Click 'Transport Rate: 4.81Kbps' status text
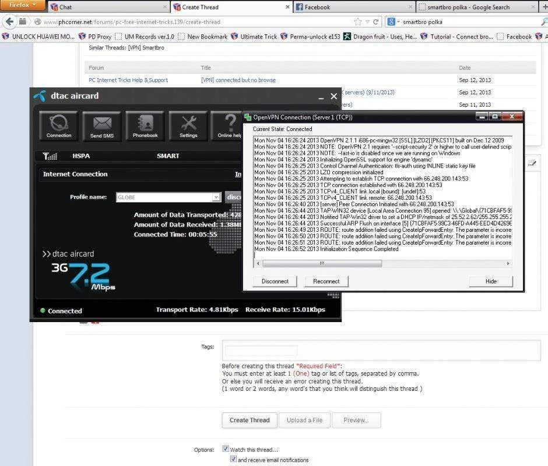This screenshot has width=548, height=466. 197,309
